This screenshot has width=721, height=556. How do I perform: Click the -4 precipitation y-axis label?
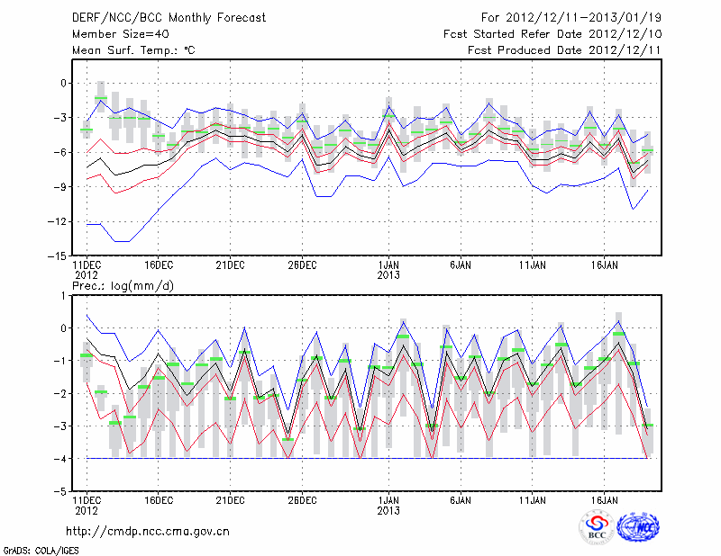(60, 459)
